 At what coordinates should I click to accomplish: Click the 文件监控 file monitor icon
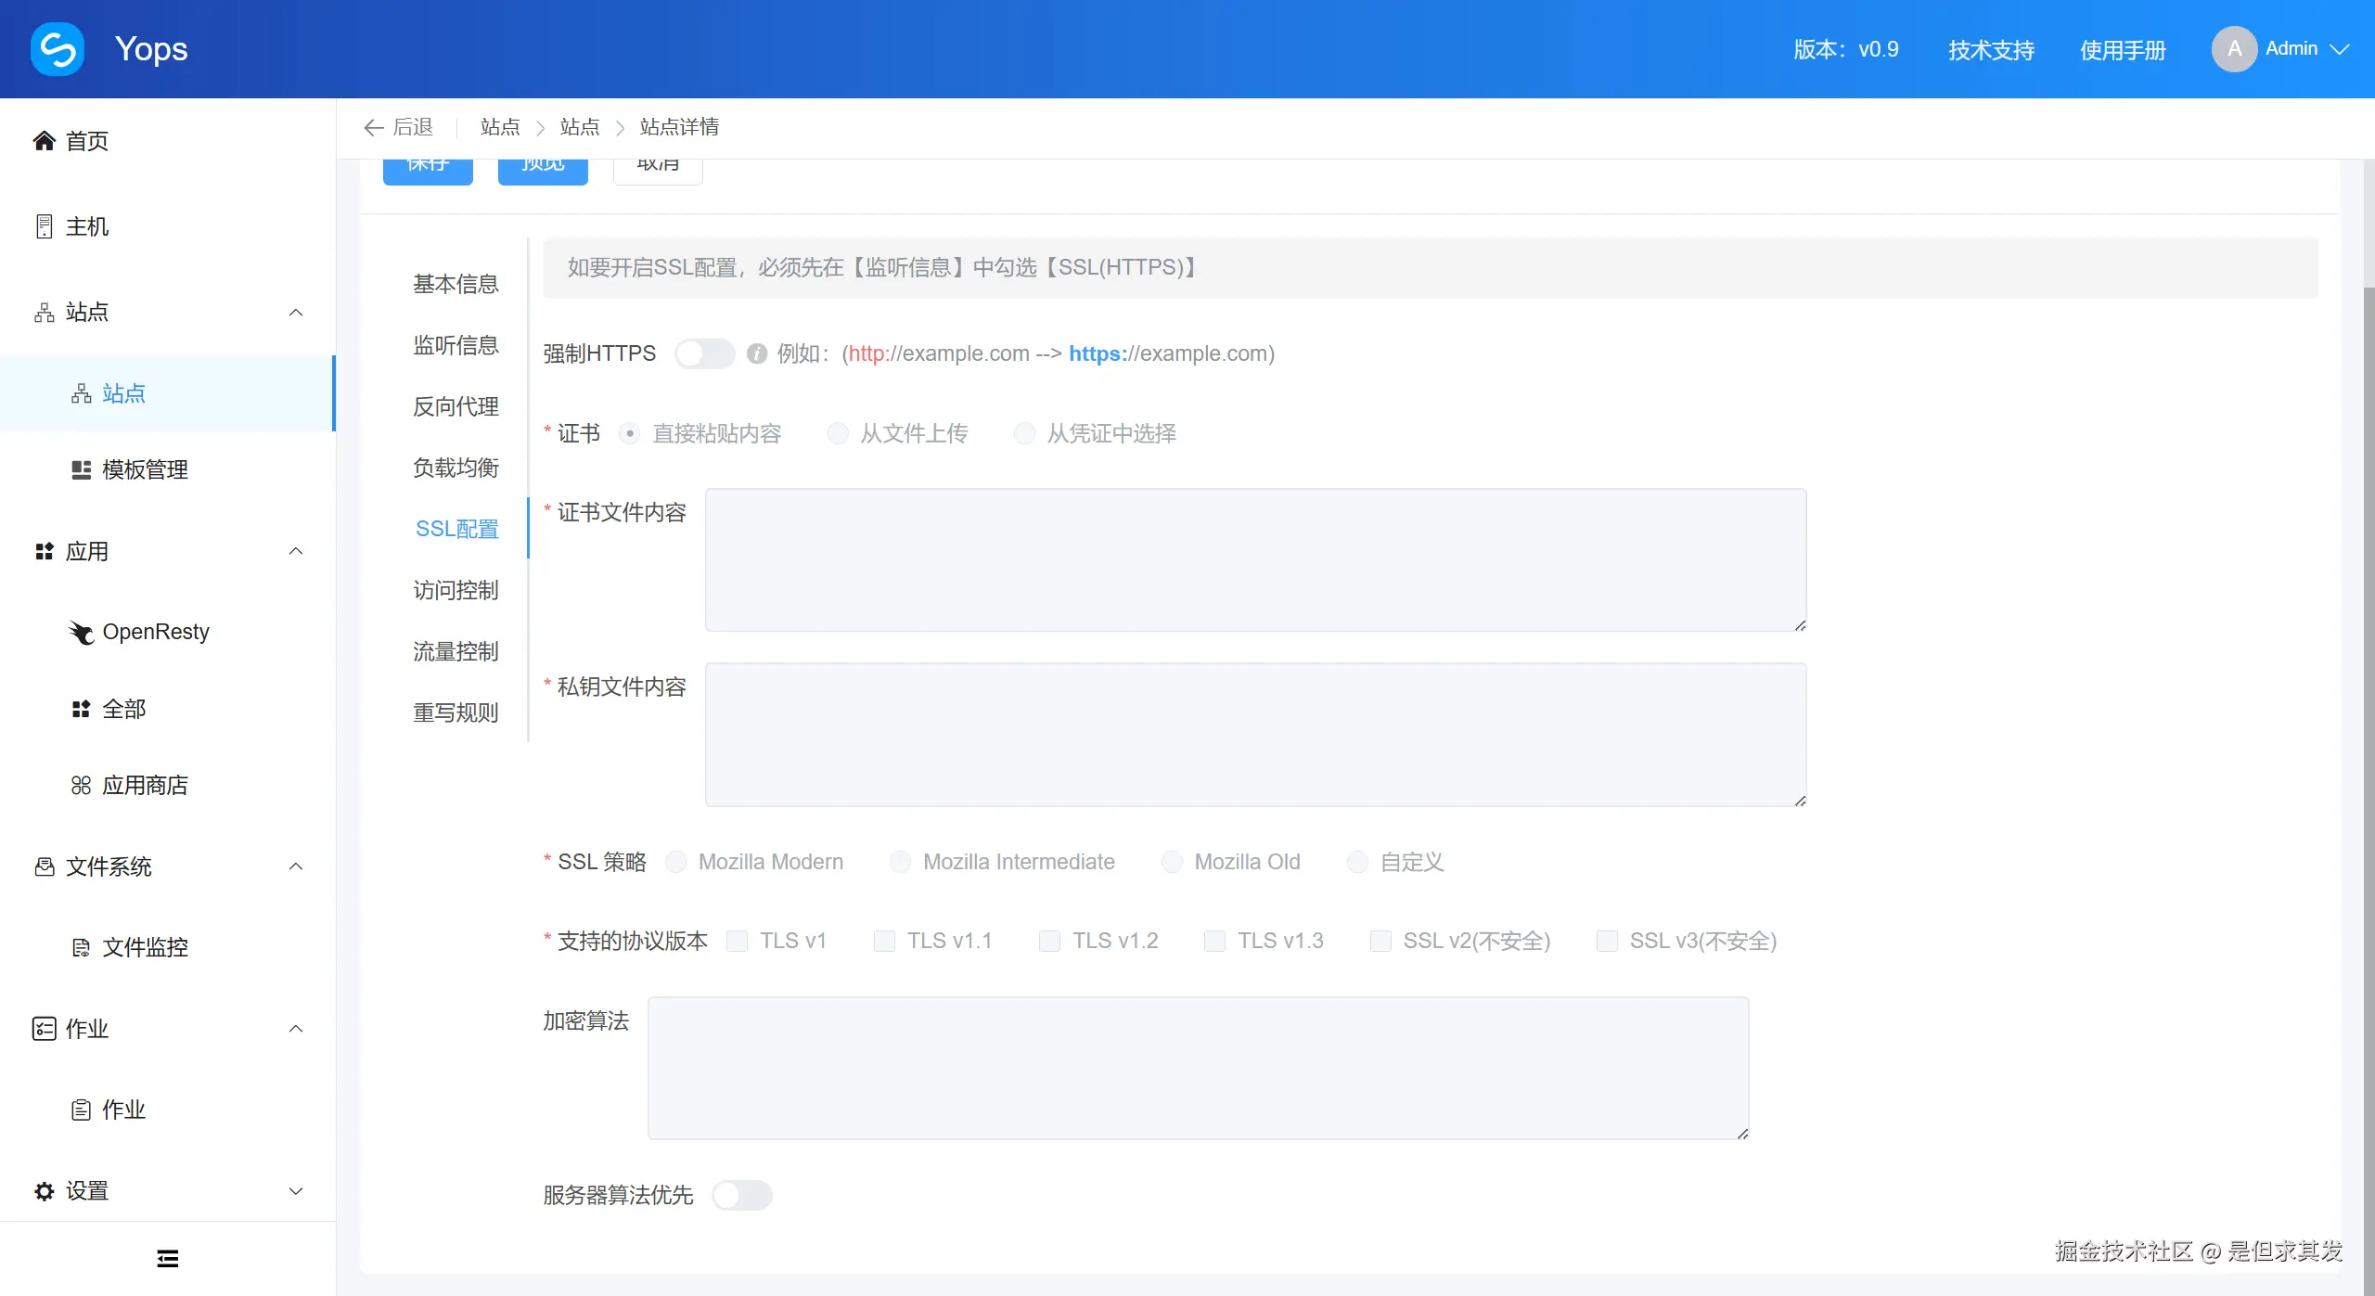(x=81, y=947)
